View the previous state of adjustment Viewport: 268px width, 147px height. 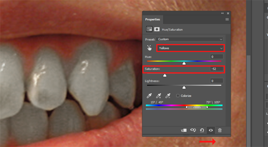(x=193, y=130)
